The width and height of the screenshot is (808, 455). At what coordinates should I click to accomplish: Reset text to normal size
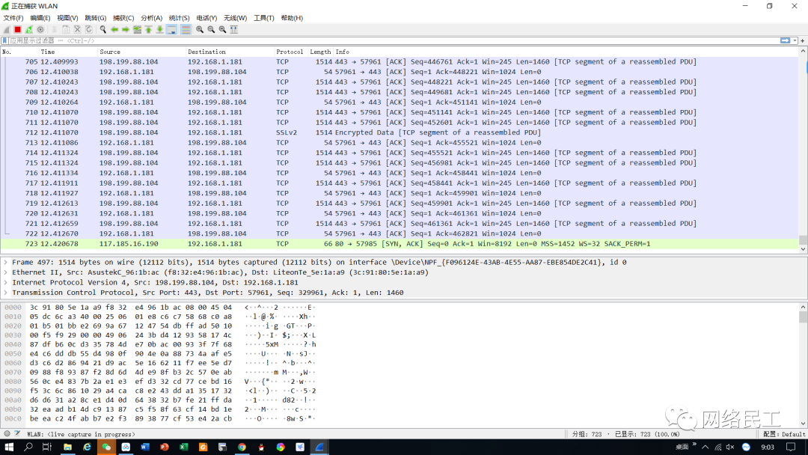coord(222,29)
